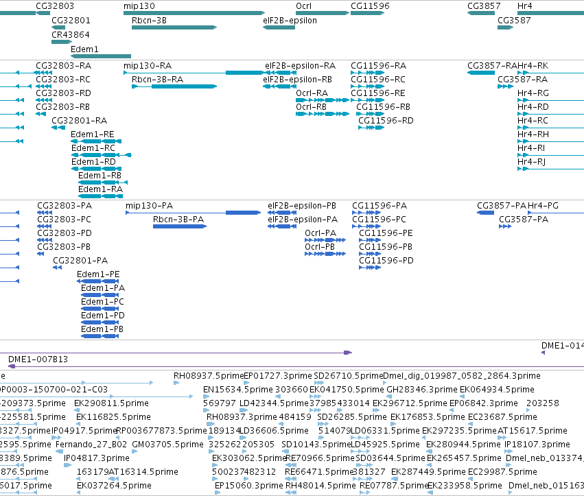
Task: Click the mip130-RA transcript label
Action: tap(148, 66)
